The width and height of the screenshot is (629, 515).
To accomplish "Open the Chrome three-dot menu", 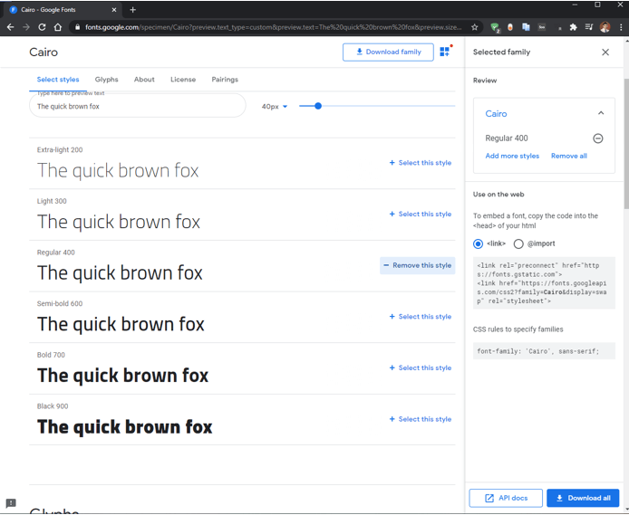I will [621, 27].
